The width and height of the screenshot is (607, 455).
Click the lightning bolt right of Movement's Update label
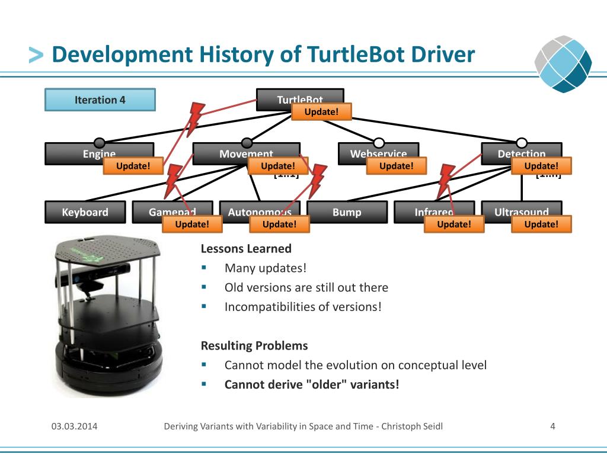[318, 181]
